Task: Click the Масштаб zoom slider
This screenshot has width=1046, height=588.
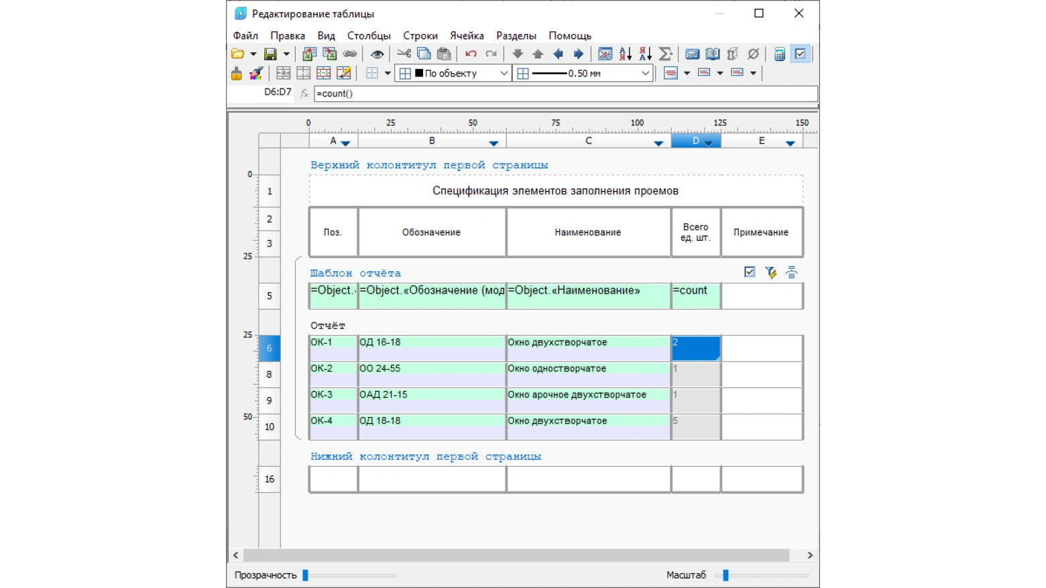Action: [x=762, y=575]
